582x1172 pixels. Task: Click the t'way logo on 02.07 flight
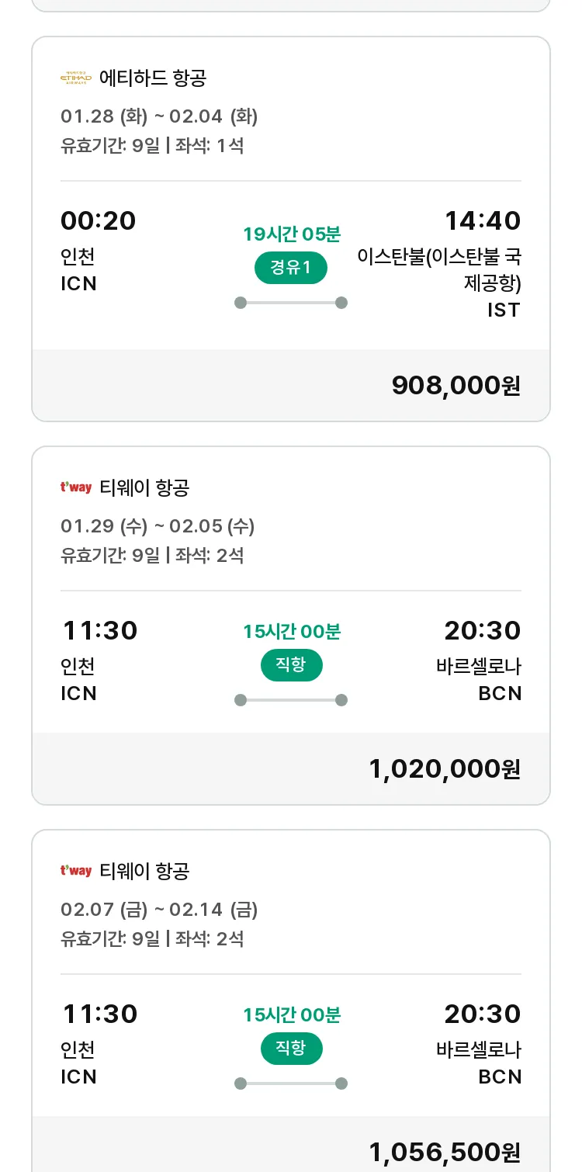[76, 871]
